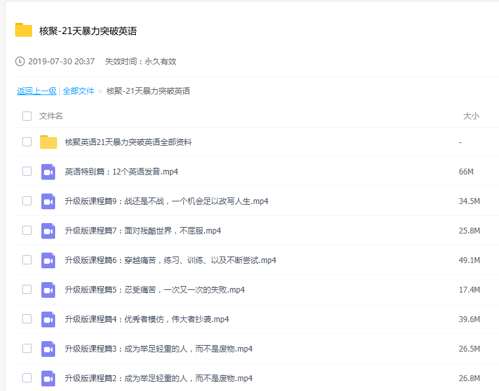Click breadcrumb text 核聚-21天暴力突破英语
This screenshot has height=391, width=499.
coord(148,91)
